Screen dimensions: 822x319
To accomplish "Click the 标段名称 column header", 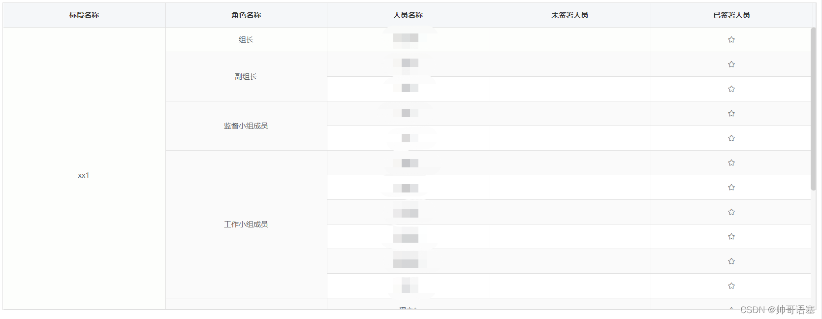I will (84, 15).
